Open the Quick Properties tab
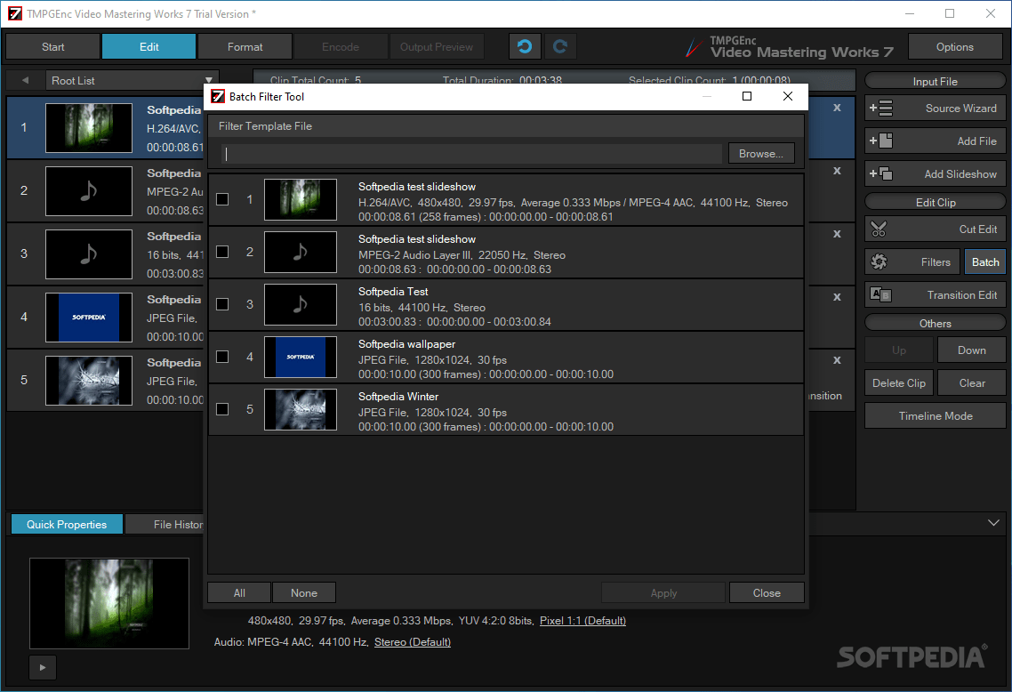This screenshot has width=1012, height=692. point(67,524)
